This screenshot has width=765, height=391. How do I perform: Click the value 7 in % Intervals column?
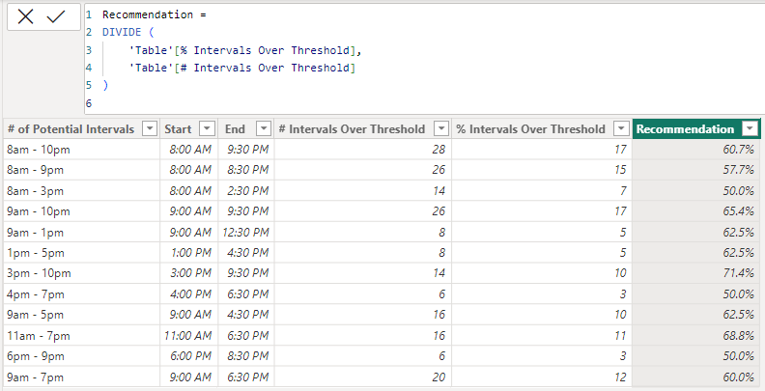pyautogui.click(x=623, y=190)
